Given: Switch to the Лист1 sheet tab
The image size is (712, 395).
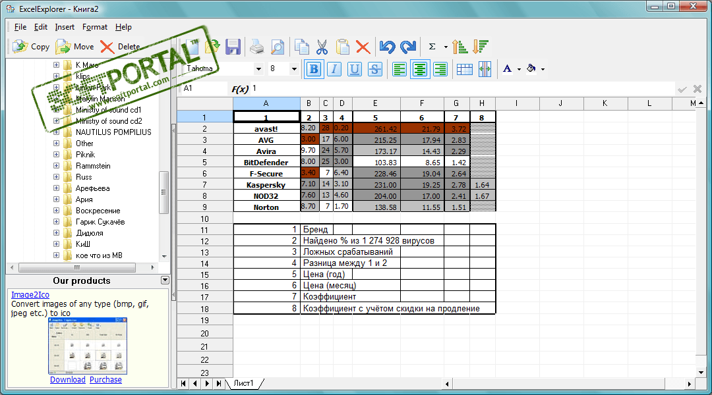Looking at the screenshot, I should (x=244, y=383).
